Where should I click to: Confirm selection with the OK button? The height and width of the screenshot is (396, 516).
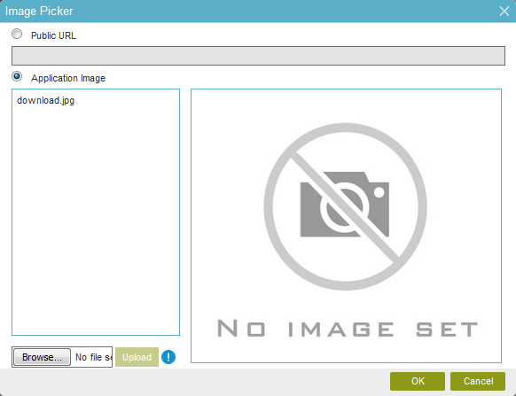coord(418,381)
